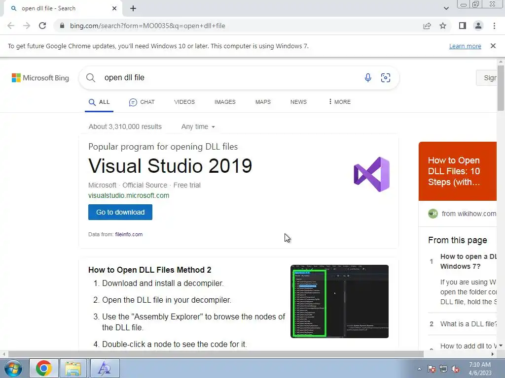This screenshot has width=505, height=378.
Task: Open visual search camera icon
Action: click(x=386, y=78)
